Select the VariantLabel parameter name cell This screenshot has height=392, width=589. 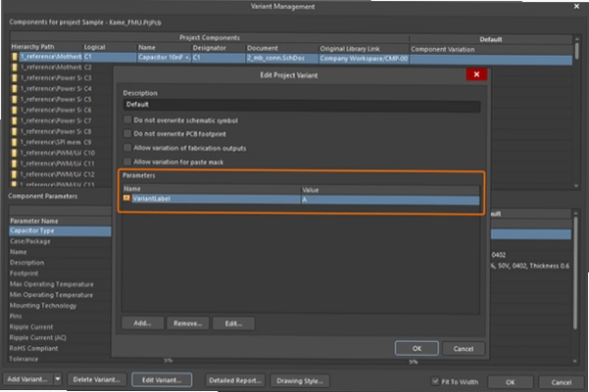click(x=211, y=199)
